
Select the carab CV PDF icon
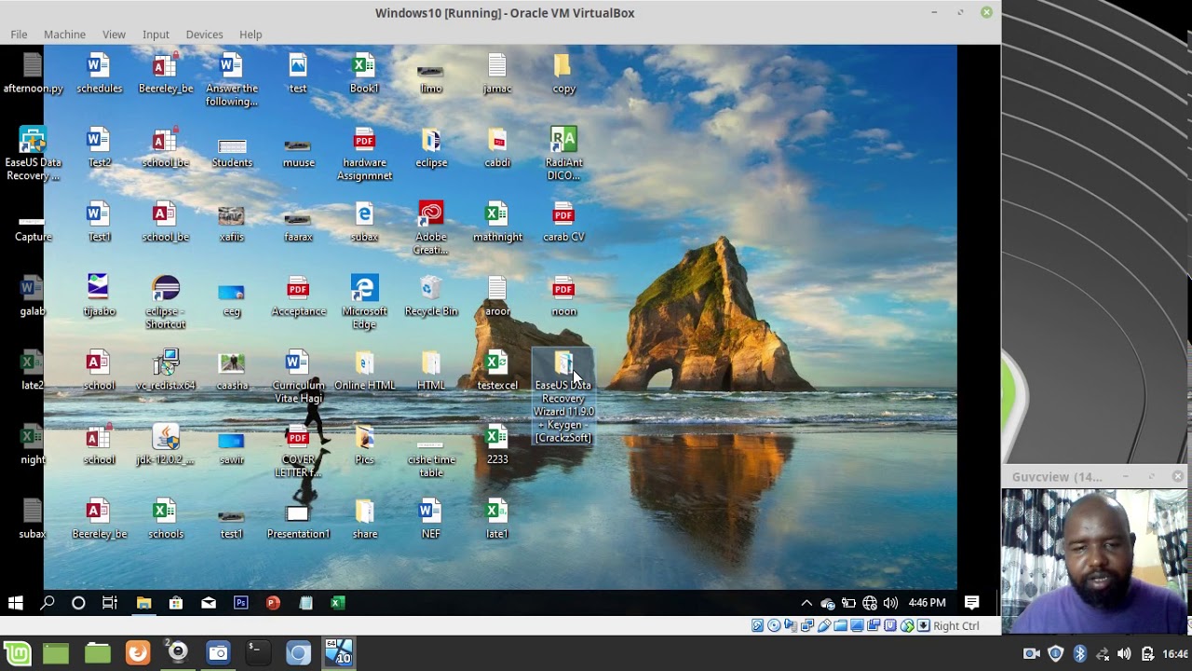[x=563, y=223]
